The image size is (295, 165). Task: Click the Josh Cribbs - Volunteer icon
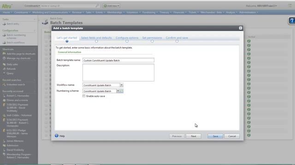(x=4, y=115)
